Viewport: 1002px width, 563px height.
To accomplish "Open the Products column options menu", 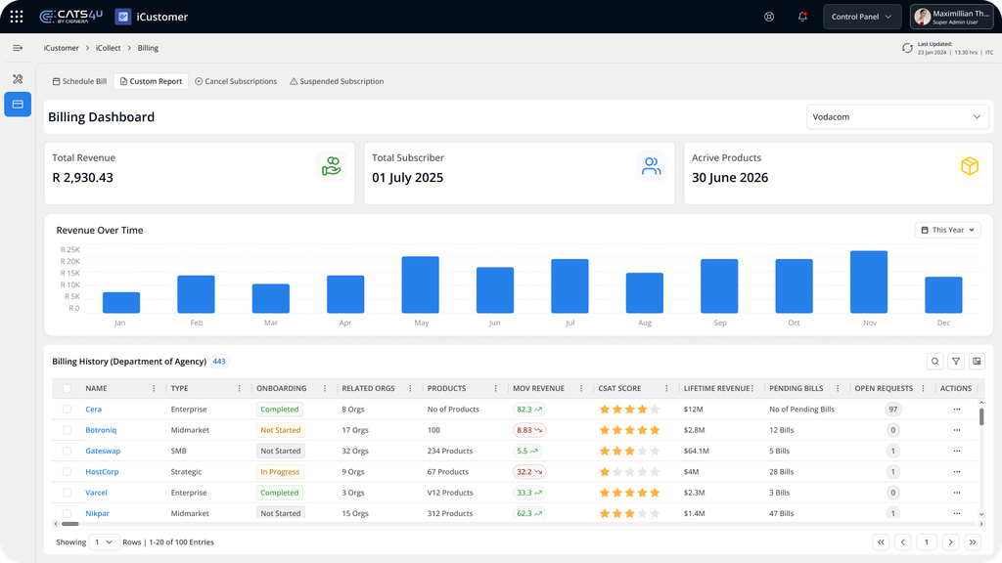I will pos(495,388).
